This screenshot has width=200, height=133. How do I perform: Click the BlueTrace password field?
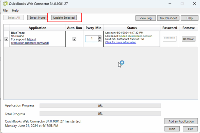[169, 39]
